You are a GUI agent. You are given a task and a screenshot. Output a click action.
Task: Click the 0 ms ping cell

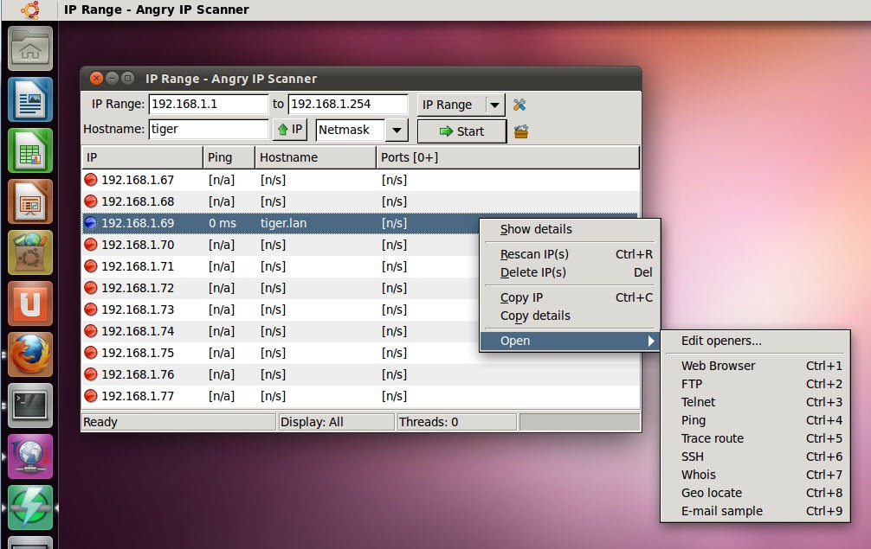(x=223, y=223)
